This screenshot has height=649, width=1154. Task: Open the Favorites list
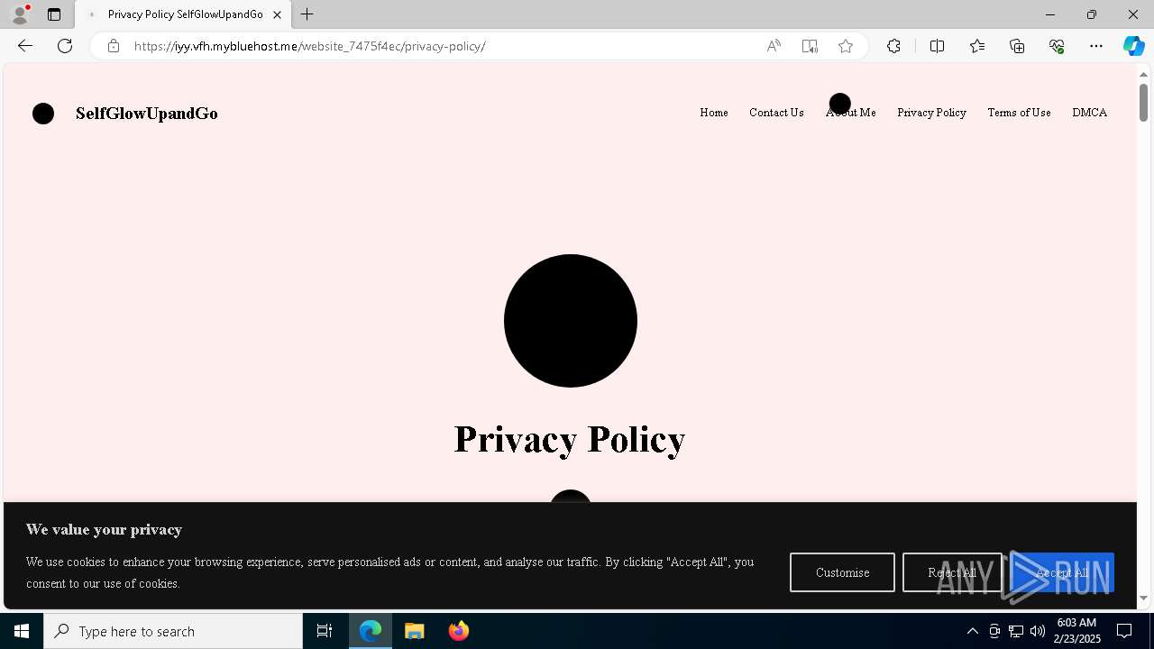pyautogui.click(x=977, y=46)
